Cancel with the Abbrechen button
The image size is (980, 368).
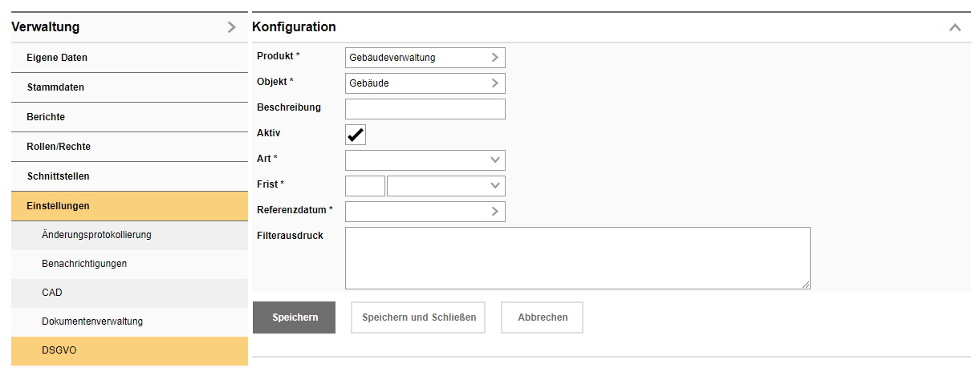tap(542, 317)
